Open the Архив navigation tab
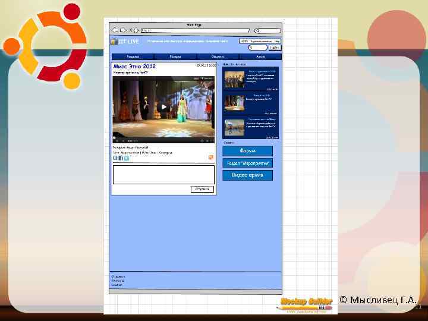Screen dimensions: 428x321 260,56
